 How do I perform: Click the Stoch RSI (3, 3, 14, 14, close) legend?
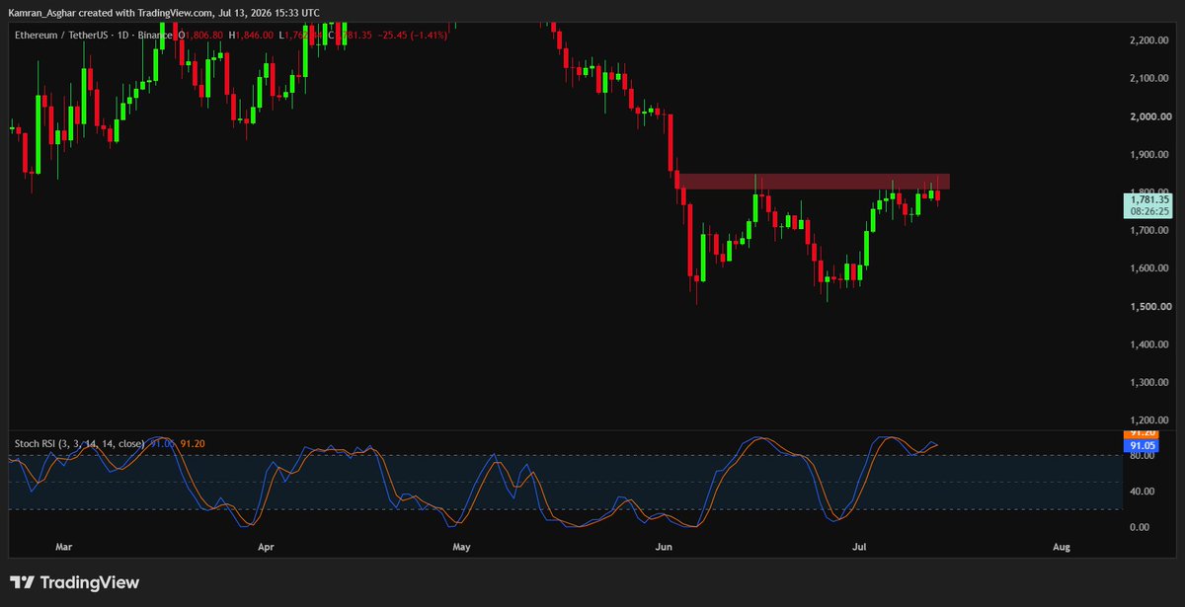tap(79, 444)
